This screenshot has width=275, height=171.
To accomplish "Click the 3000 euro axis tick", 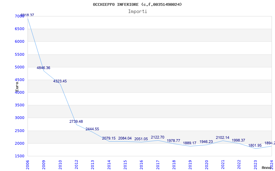I will [20, 118].
